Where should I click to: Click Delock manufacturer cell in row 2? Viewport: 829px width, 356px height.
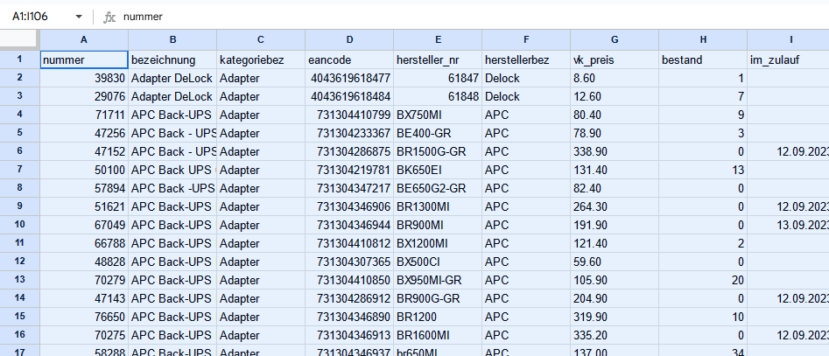(x=526, y=78)
